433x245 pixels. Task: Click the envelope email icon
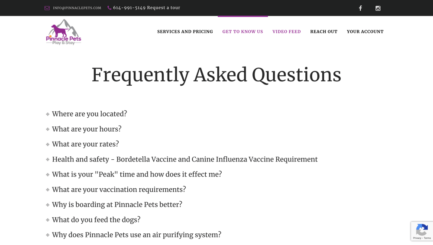point(47,8)
